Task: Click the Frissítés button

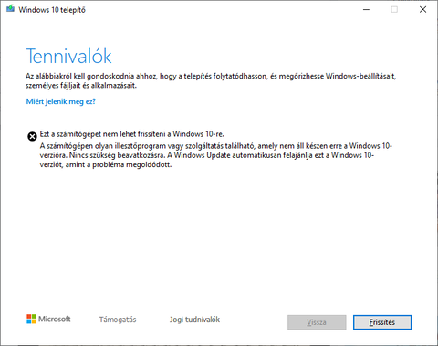Action: click(382, 322)
